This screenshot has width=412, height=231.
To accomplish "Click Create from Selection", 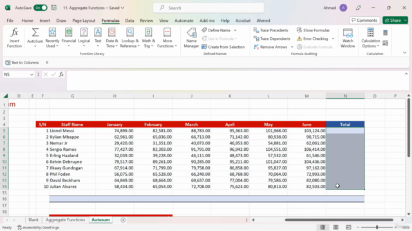I will tap(223, 47).
